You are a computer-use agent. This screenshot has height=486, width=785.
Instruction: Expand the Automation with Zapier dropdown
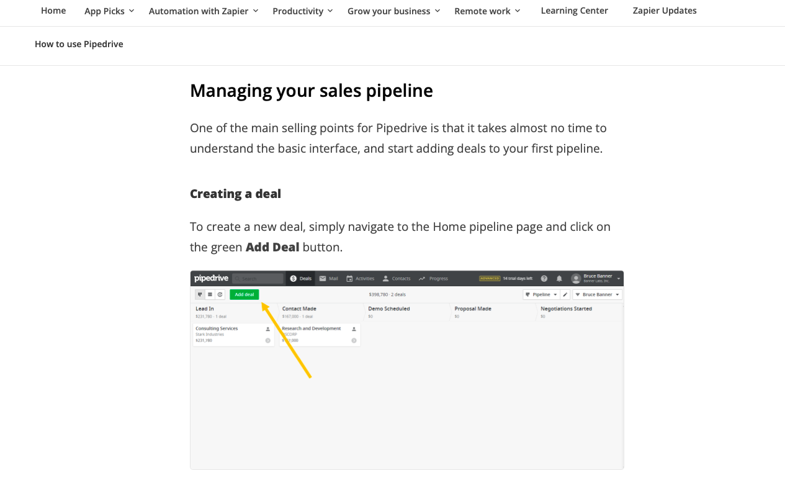tap(204, 11)
